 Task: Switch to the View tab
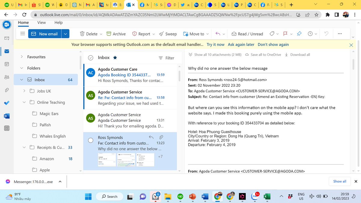[x=42, y=23]
